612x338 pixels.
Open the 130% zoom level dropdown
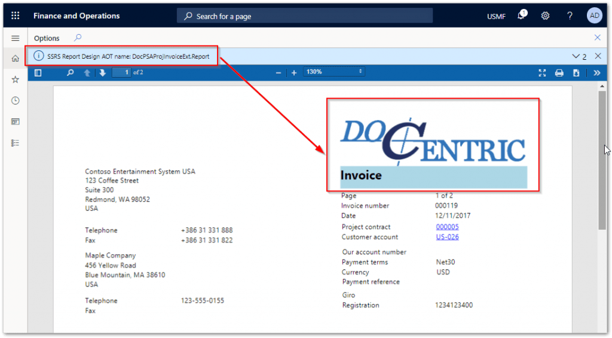[x=334, y=72]
